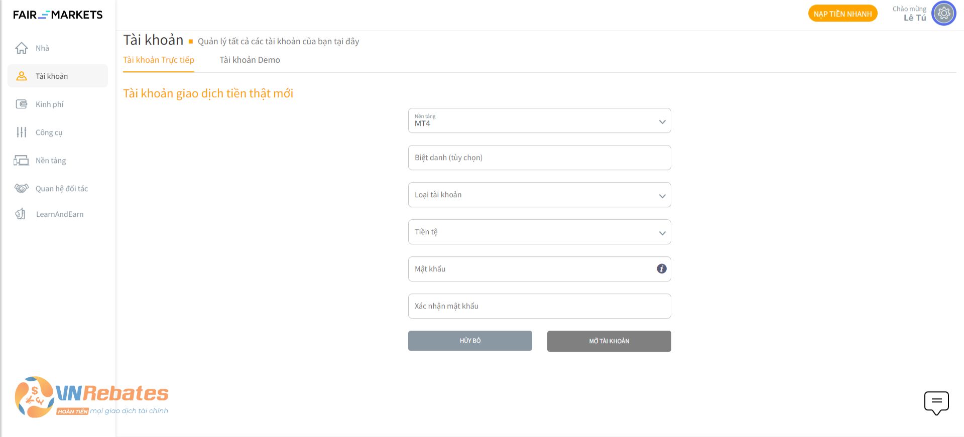Click the Nhà home icon in sidebar
The image size is (964, 437).
(x=22, y=48)
